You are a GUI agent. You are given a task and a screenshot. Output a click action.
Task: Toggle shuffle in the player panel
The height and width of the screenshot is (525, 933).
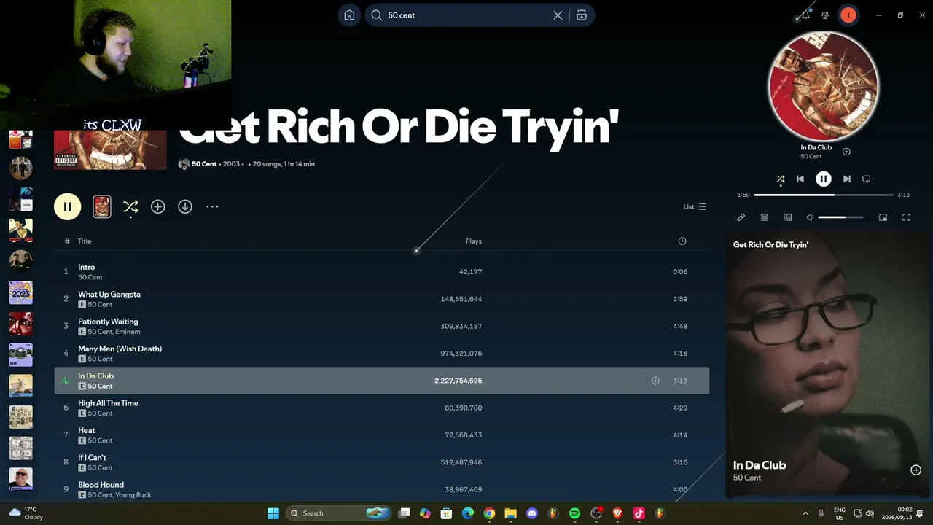(781, 179)
